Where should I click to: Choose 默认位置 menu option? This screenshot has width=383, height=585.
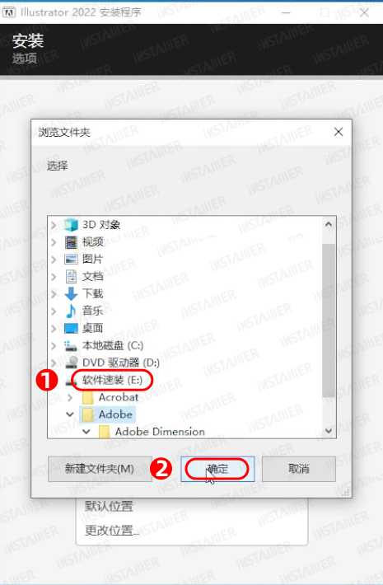(x=109, y=506)
